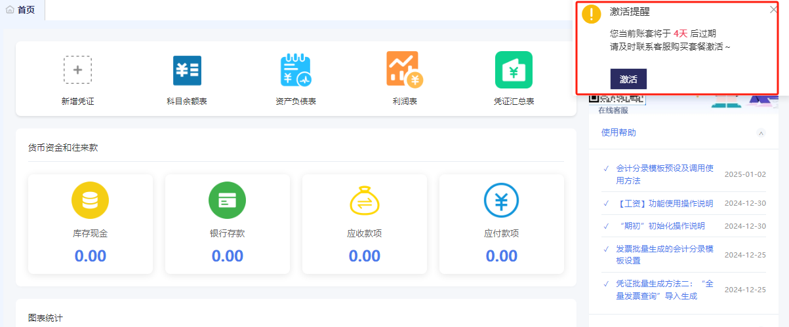
Task: Click the 在线客服 QR code image
Action: tap(617, 99)
